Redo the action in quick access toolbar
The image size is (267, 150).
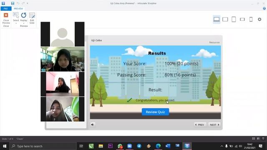(x=23, y=3)
